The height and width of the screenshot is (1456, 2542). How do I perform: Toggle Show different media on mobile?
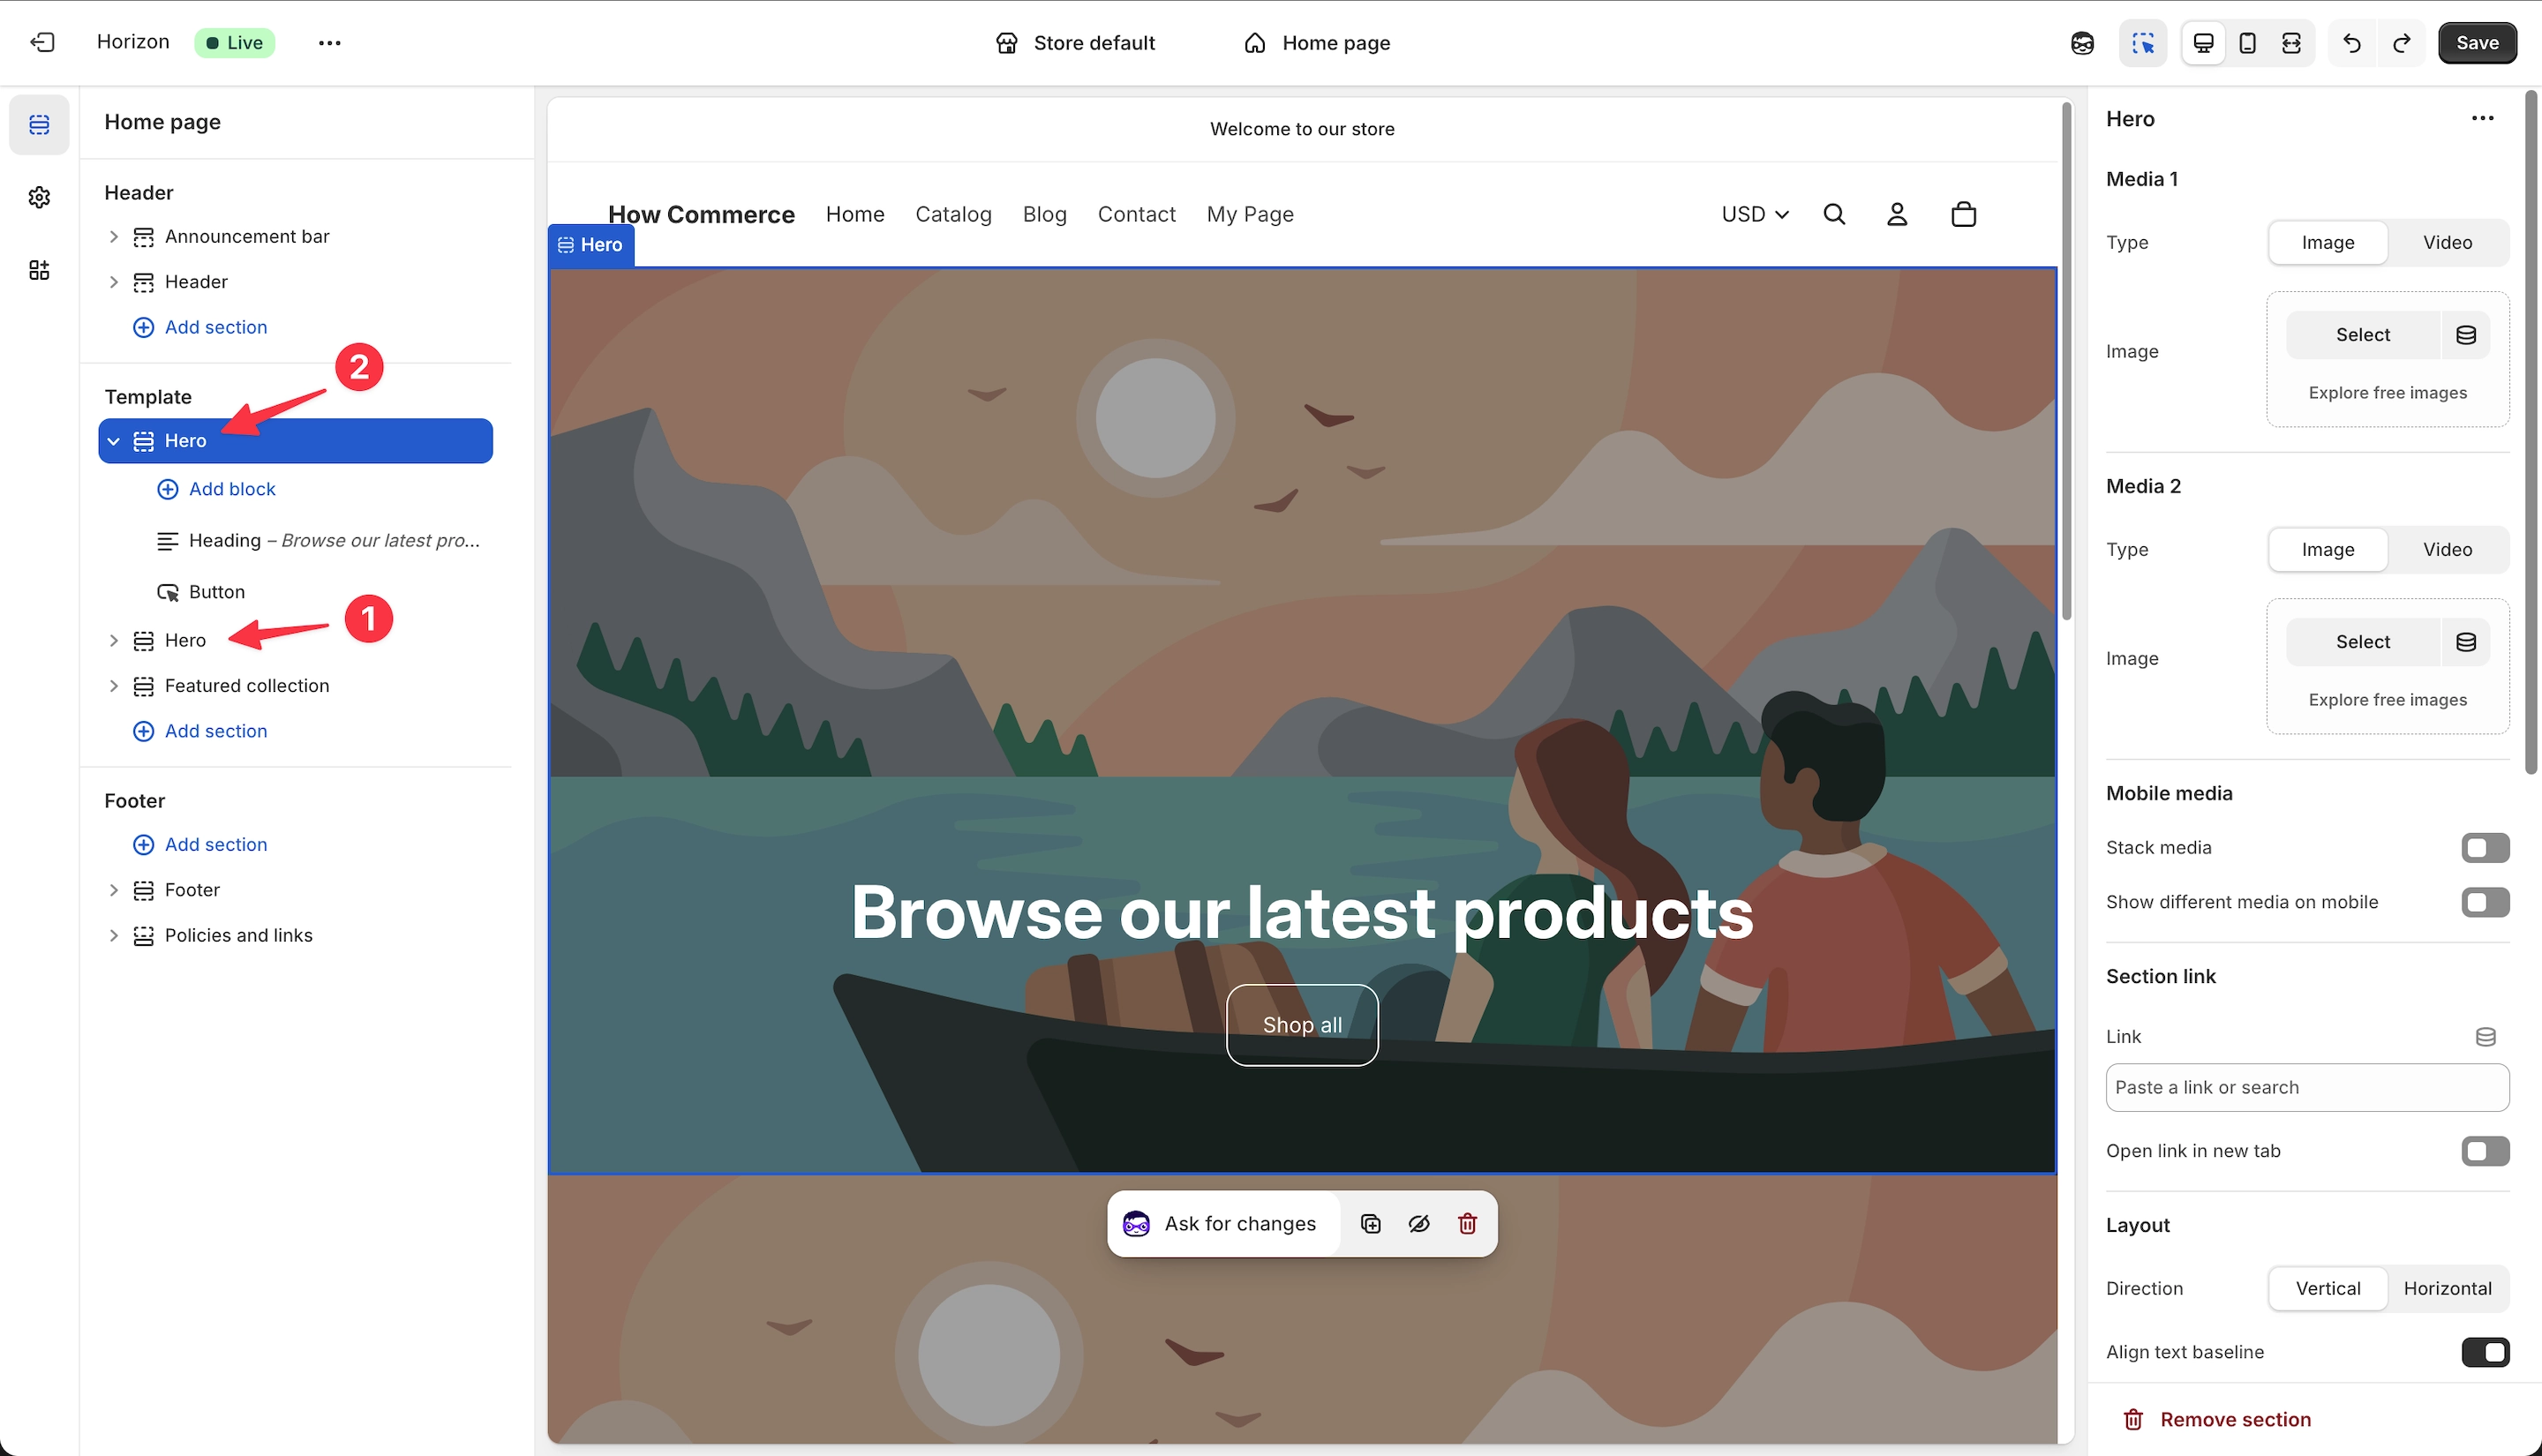tap(2485, 902)
